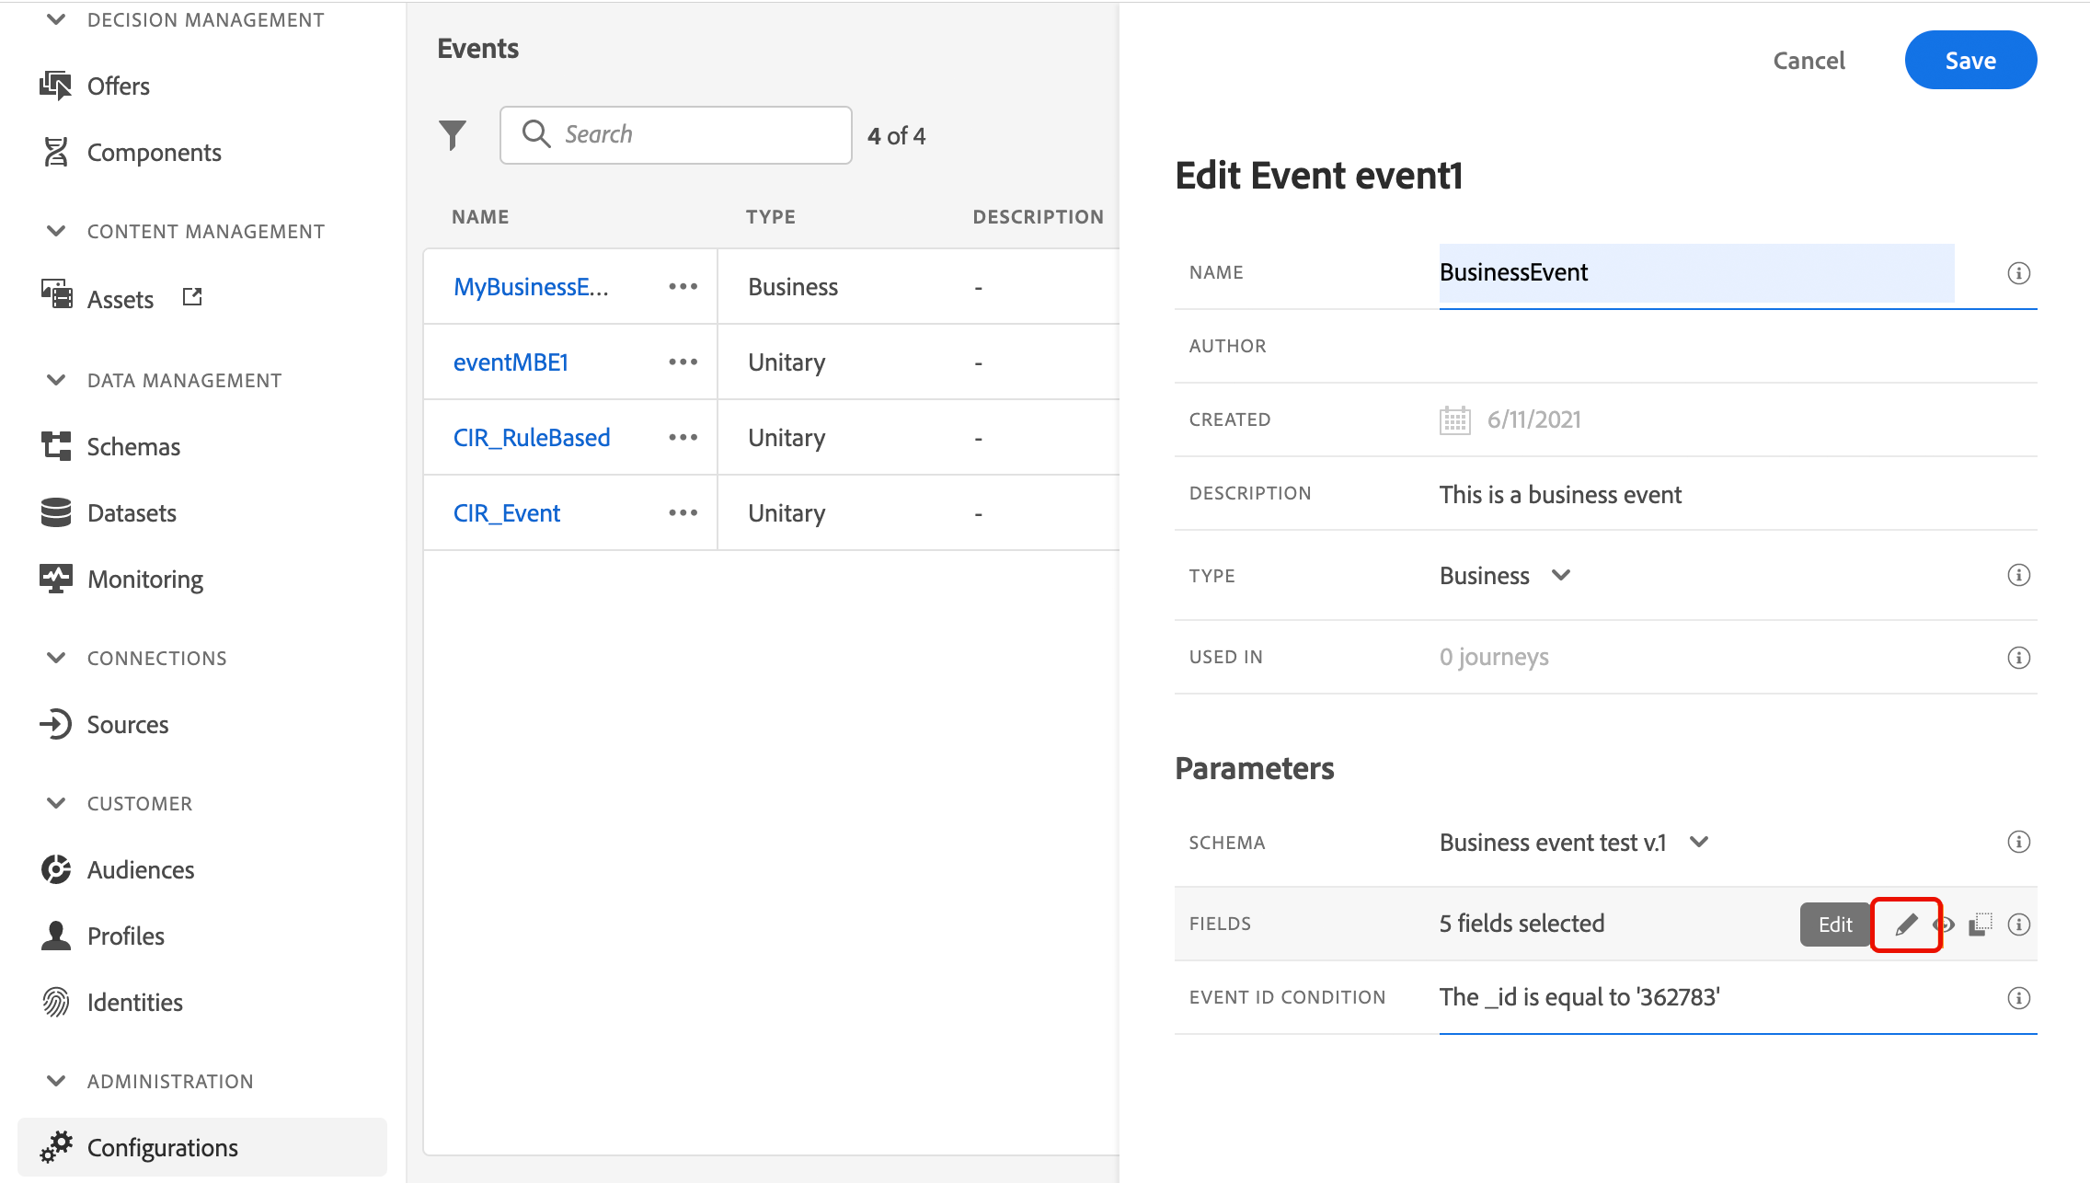Viewport: 2090px width, 1183px height.
Task: Open Schemas in the sidebar
Action: click(x=133, y=447)
